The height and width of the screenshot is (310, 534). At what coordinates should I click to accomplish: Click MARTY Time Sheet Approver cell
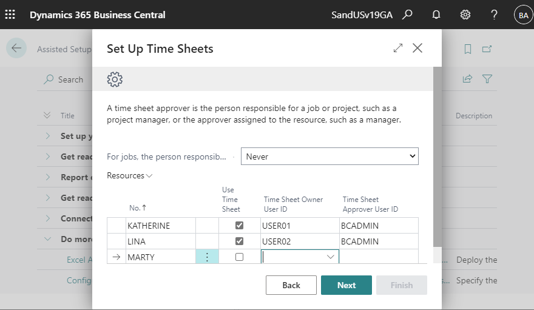click(379, 257)
